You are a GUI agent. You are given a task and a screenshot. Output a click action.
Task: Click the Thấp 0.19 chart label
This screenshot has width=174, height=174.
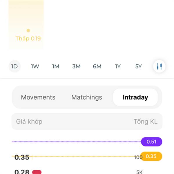pos(28,39)
